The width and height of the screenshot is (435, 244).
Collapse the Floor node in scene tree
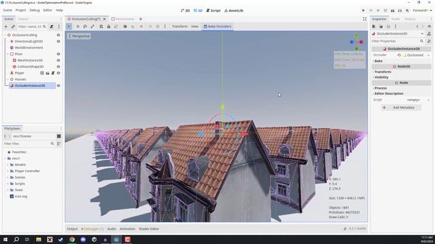[7, 54]
